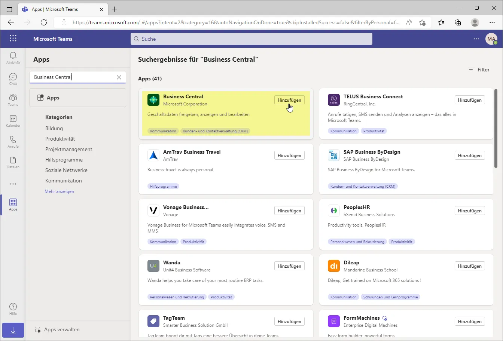Click the TagTeam app logo
The image size is (503, 341).
(x=153, y=321)
